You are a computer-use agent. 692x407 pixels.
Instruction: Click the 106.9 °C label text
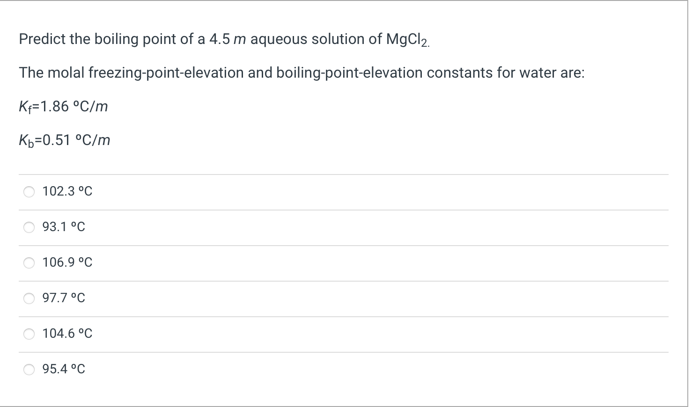pyautogui.click(x=67, y=262)
